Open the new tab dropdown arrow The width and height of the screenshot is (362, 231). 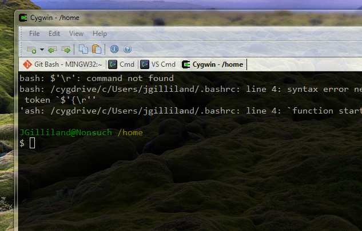tap(42, 50)
